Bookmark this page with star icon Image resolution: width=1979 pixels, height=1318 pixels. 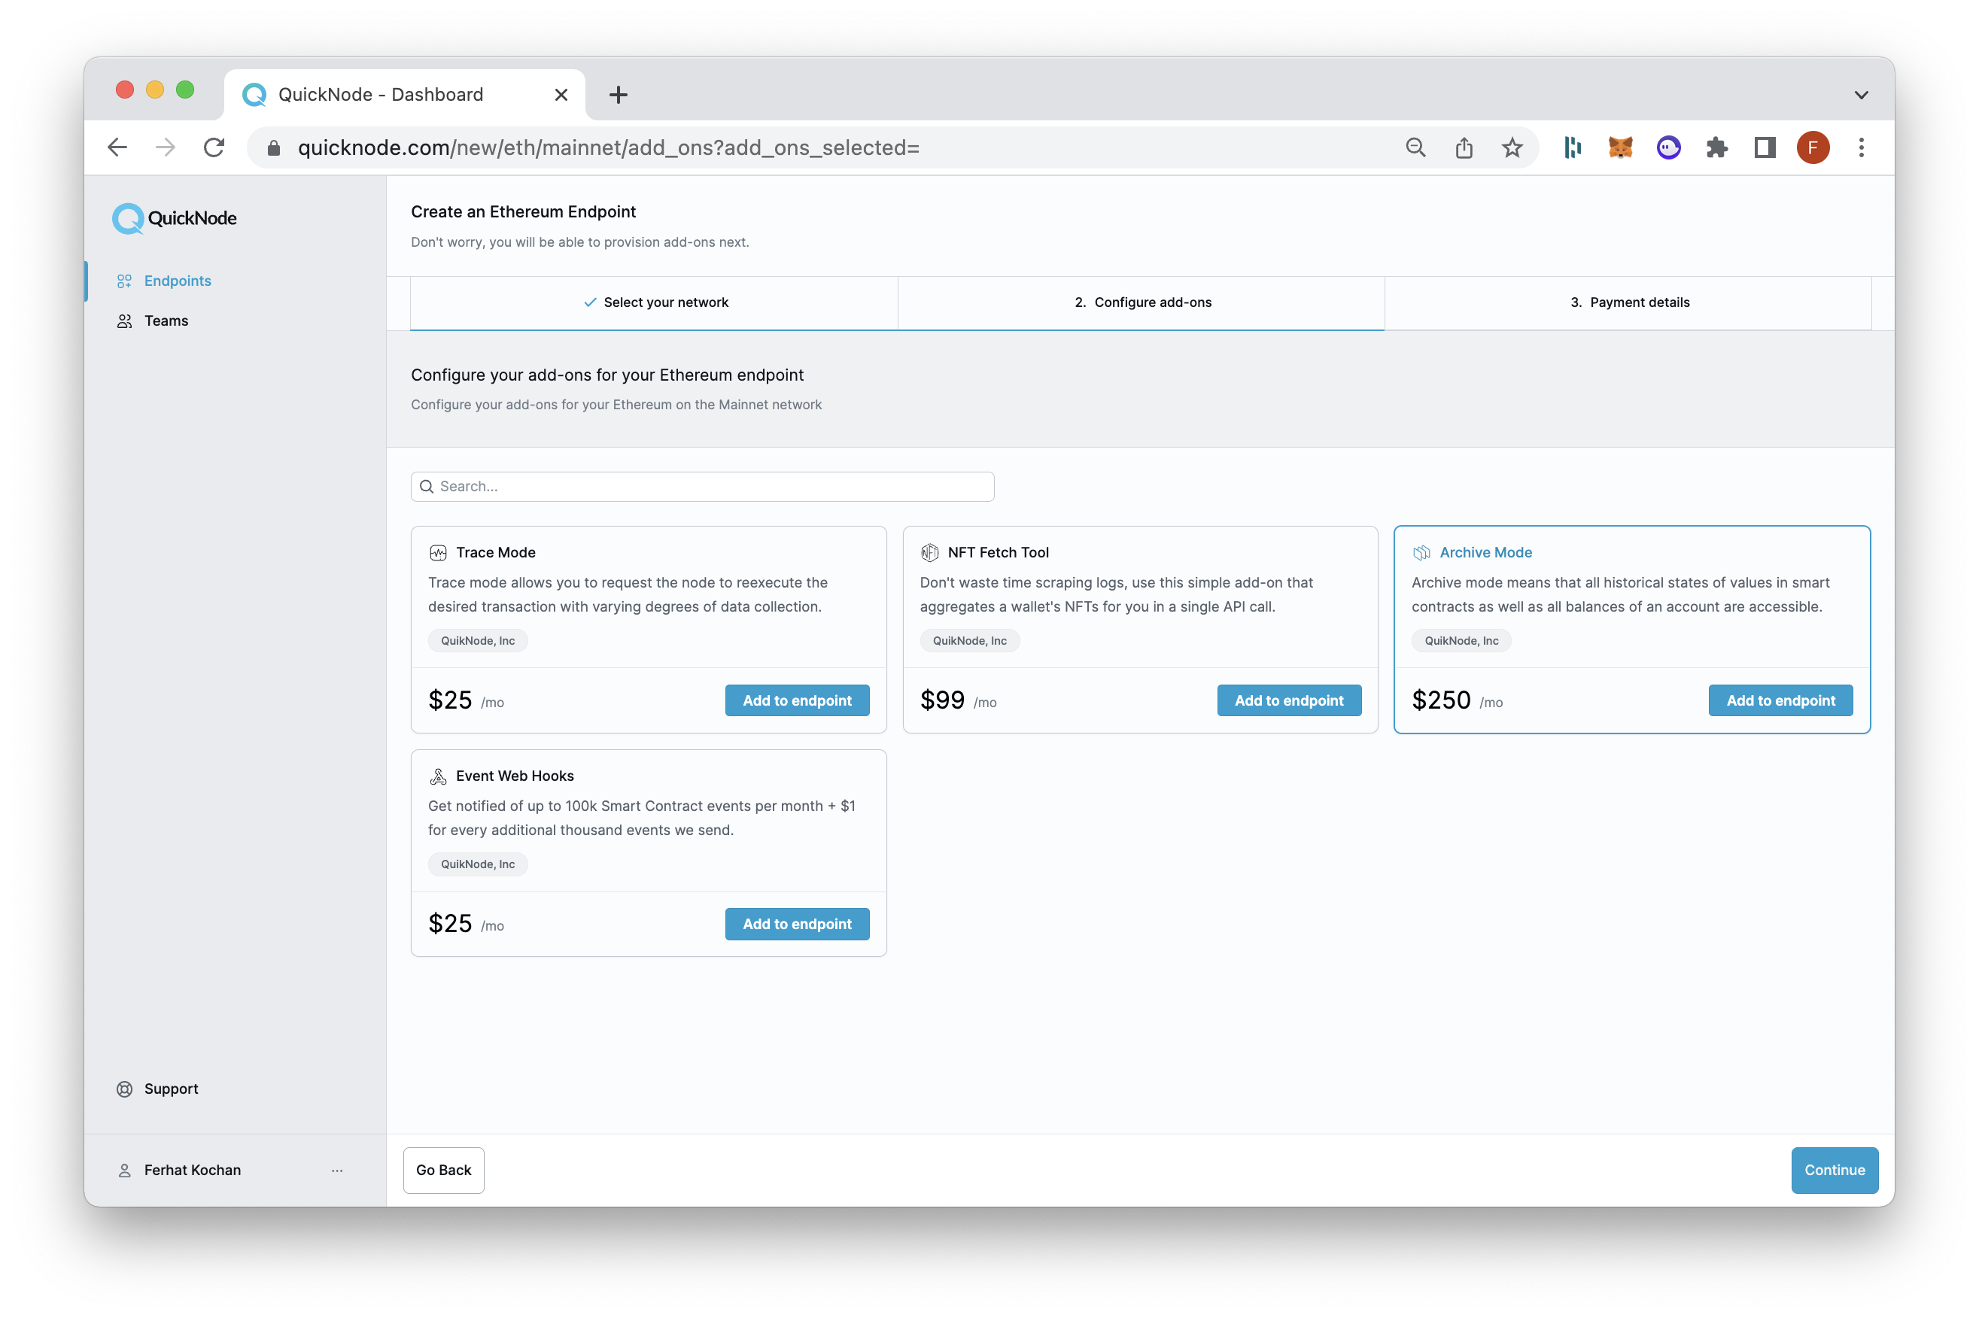(1512, 148)
